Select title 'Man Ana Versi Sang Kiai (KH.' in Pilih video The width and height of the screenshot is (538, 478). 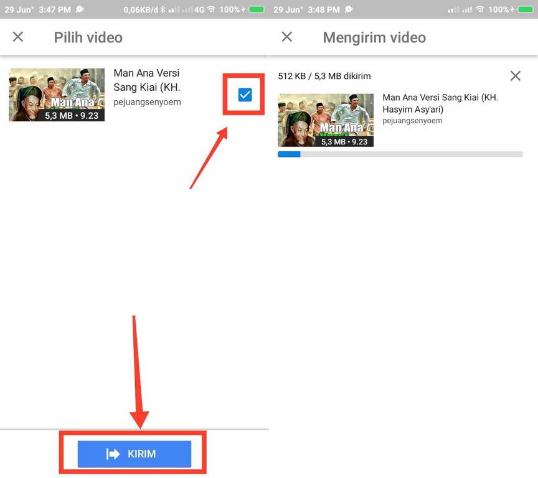tap(147, 80)
